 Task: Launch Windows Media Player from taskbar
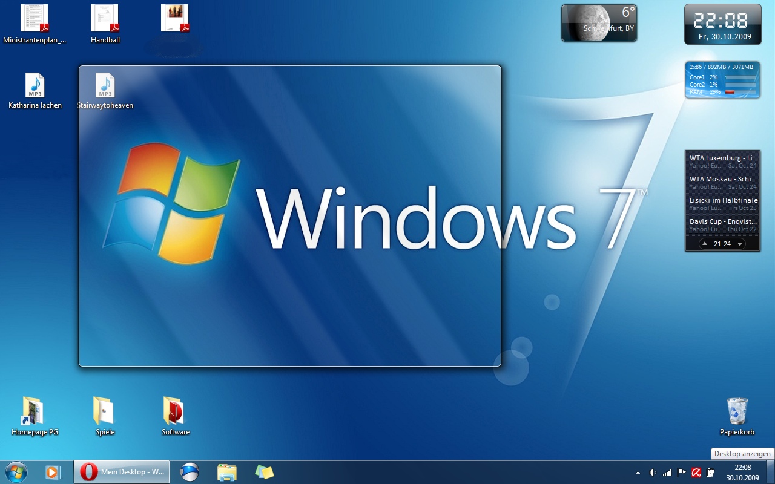click(x=53, y=472)
